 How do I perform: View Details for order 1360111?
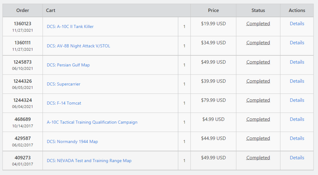(x=297, y=43)
